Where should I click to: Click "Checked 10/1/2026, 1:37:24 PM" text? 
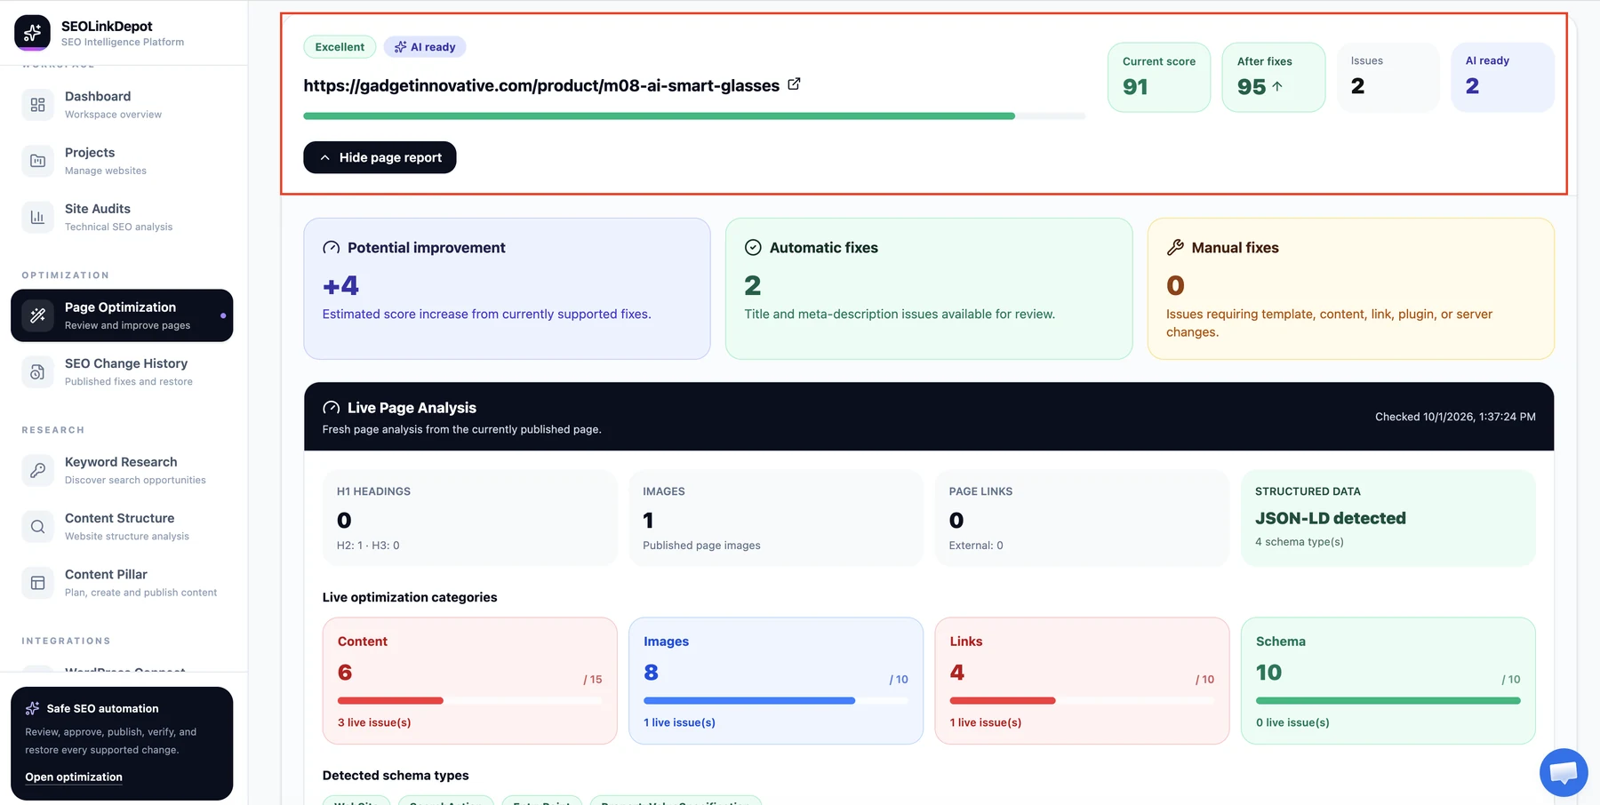coord(1455,417)
